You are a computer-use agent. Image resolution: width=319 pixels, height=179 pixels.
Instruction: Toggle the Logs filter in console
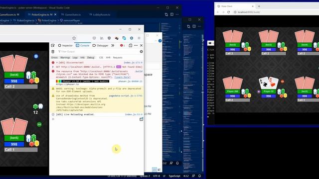[x=75, y=58]
